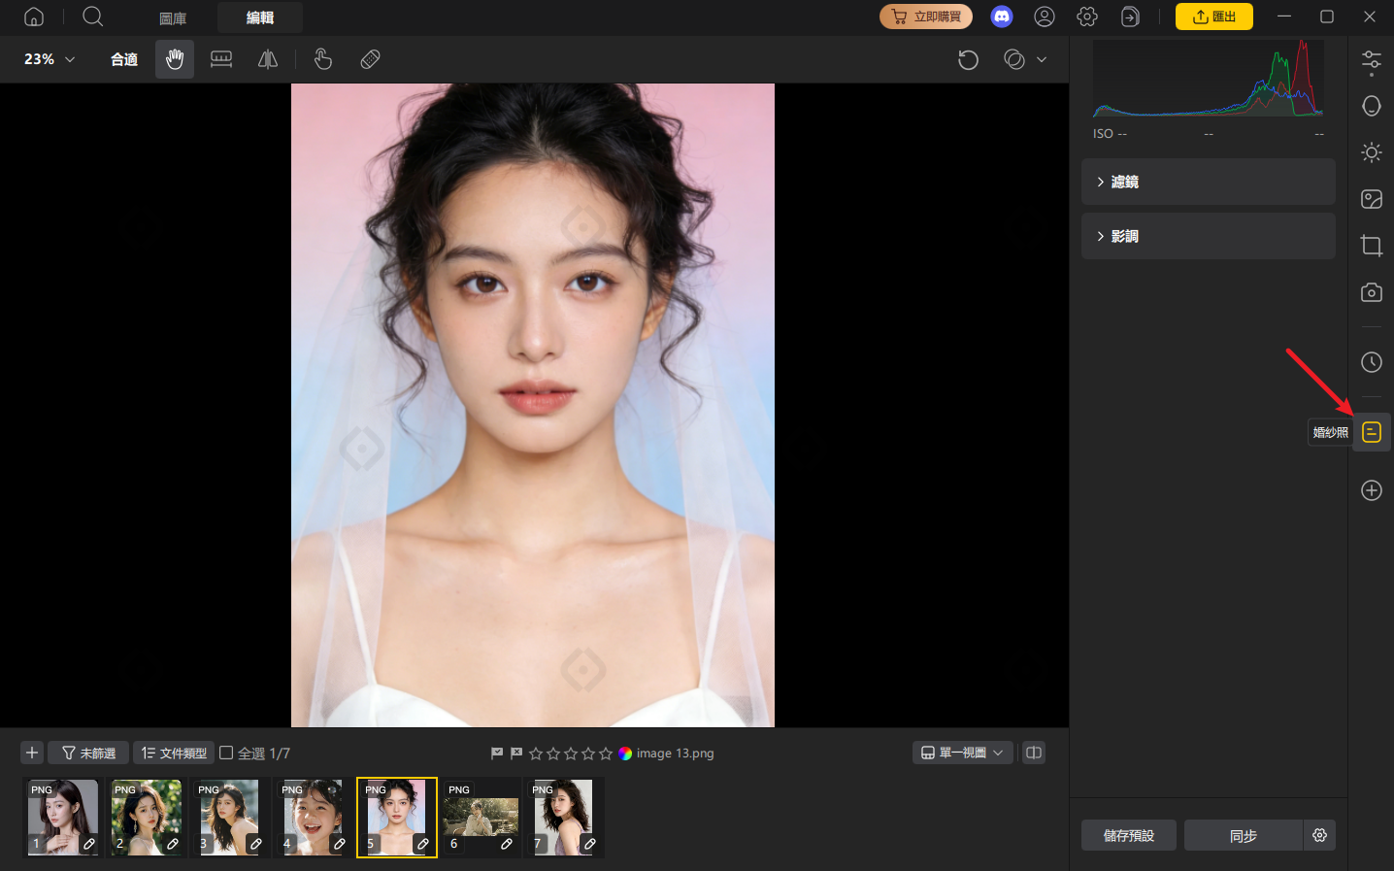Click the 同步 sync button
This screenshot has width=1394, height=871.
pos(1244,835)
